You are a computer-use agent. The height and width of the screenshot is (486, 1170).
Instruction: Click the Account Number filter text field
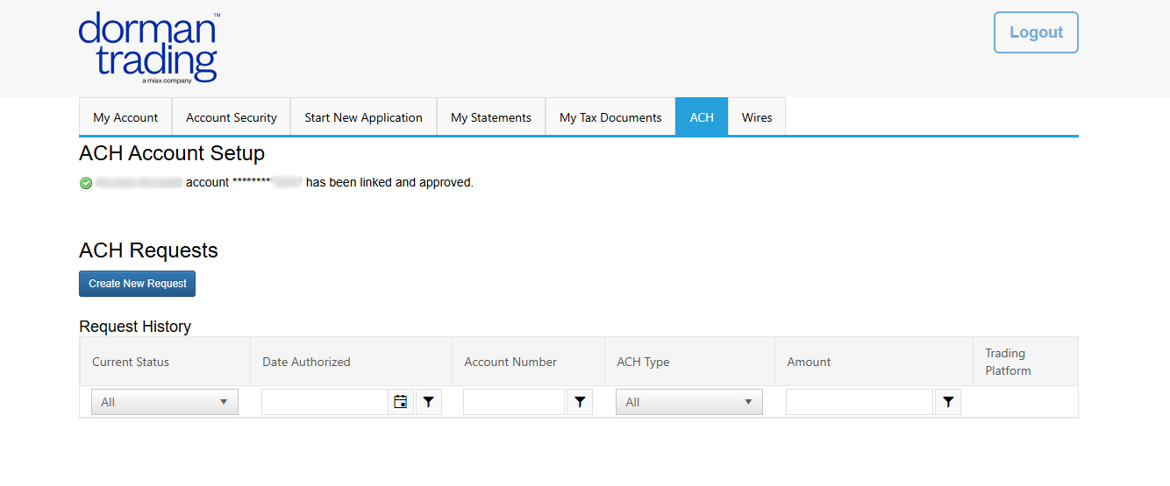[x=514, y=402]
